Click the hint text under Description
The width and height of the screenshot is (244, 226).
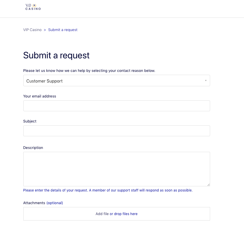(x=108, y=190)
